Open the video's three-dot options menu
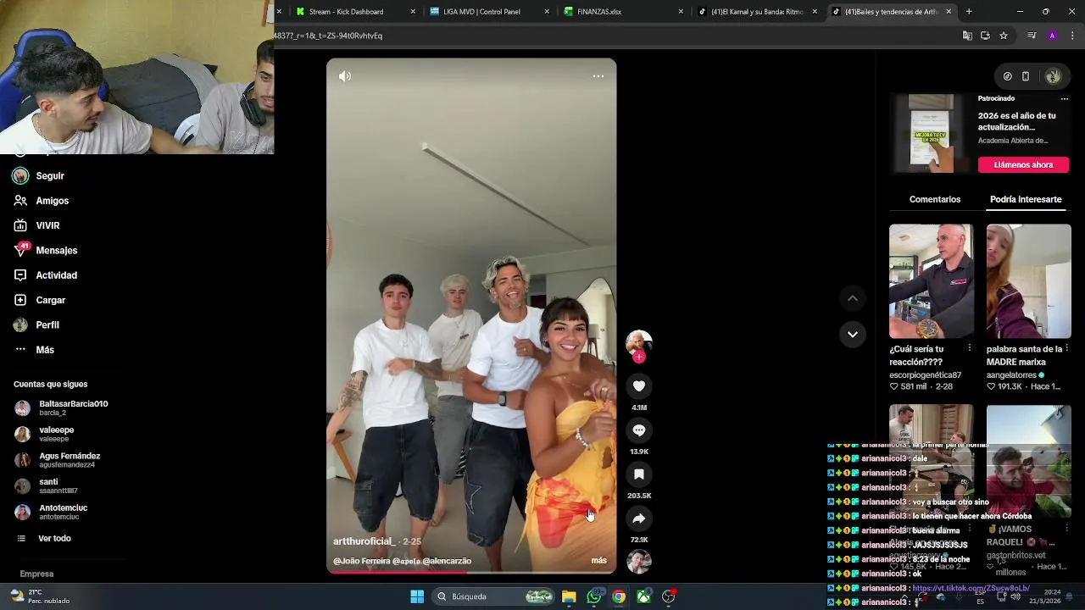This screenshot has width=1085, height=610. (x=598, y=76)
